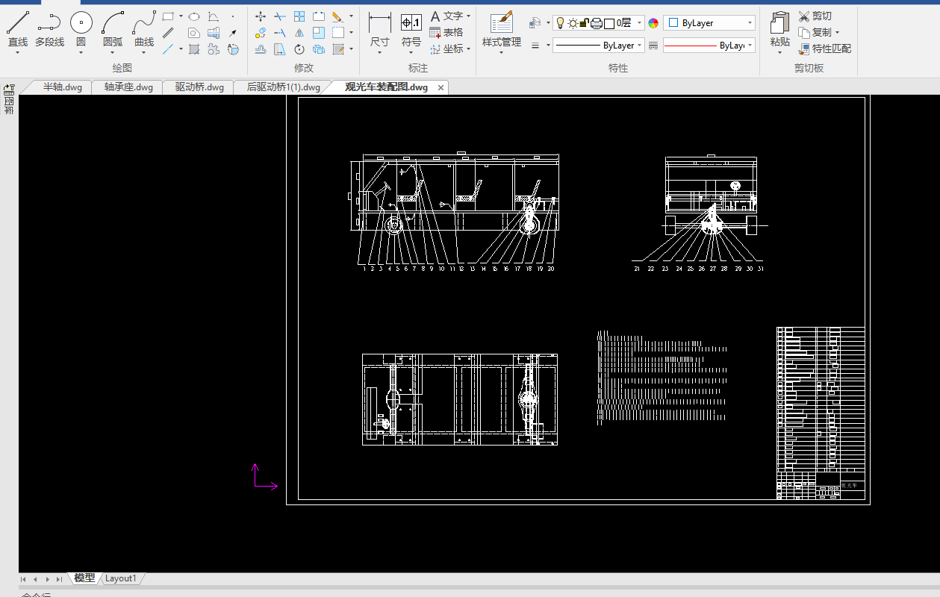The height and width of the screenshot is (597, 940).
Task: Click the 剪切 (Cut) button
Action: click(x=815, y=16)
